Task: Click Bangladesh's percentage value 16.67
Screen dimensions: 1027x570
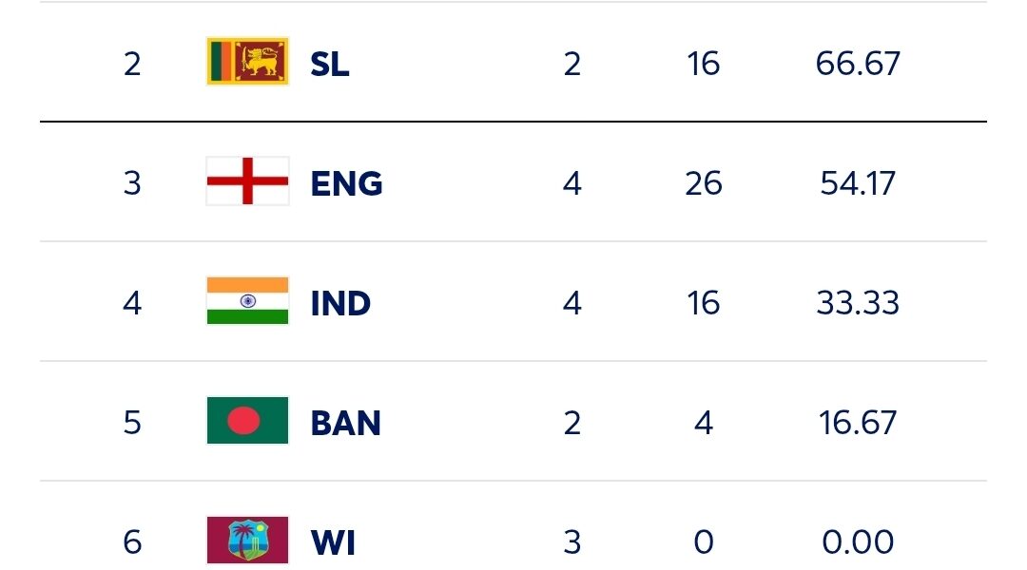Action: click(858, 424)
